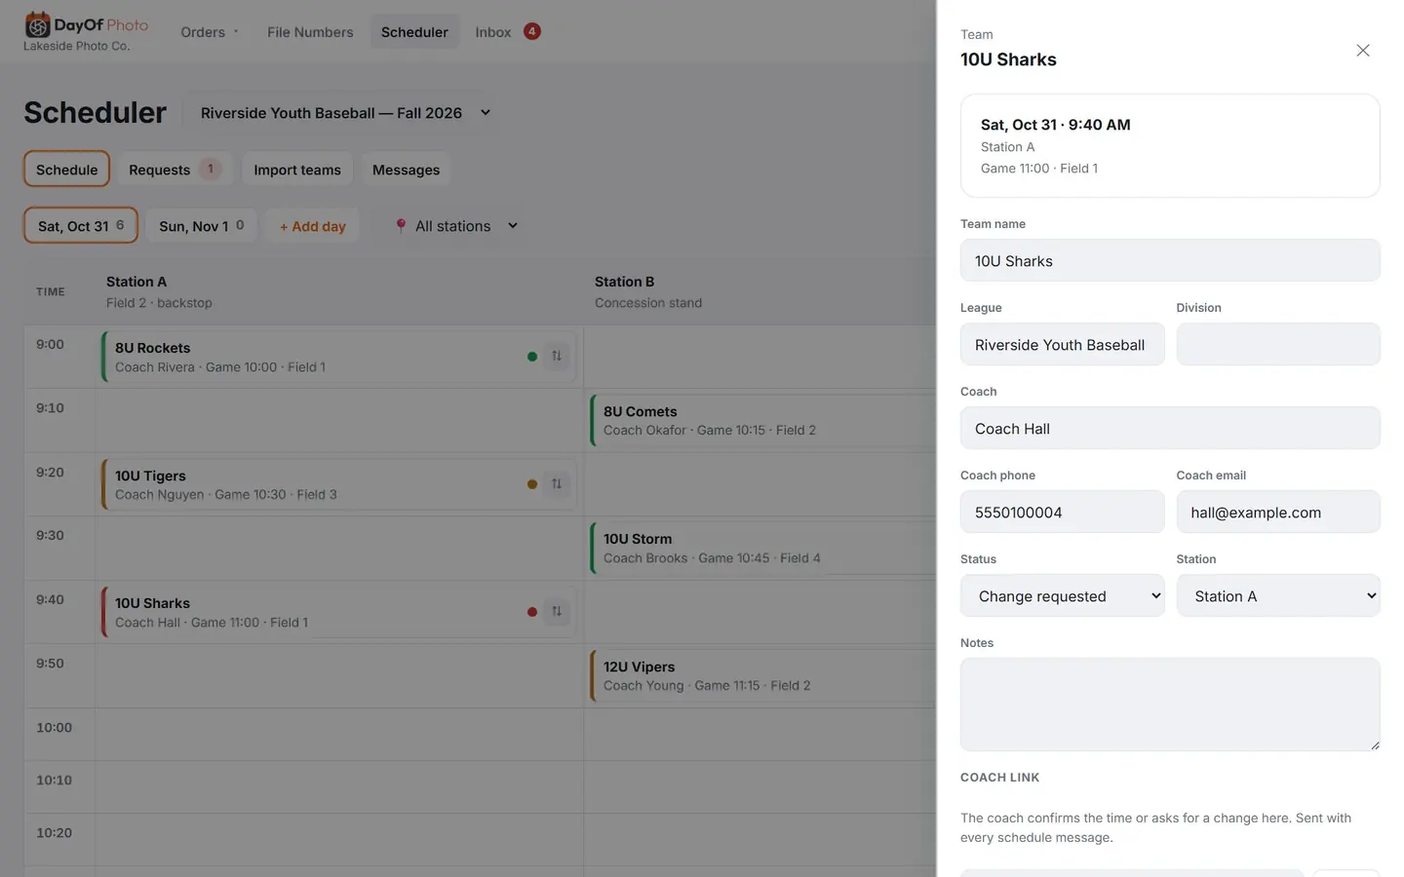1404x877 pixels.
Task: Click the + Add day button
Action: point(312,226)
